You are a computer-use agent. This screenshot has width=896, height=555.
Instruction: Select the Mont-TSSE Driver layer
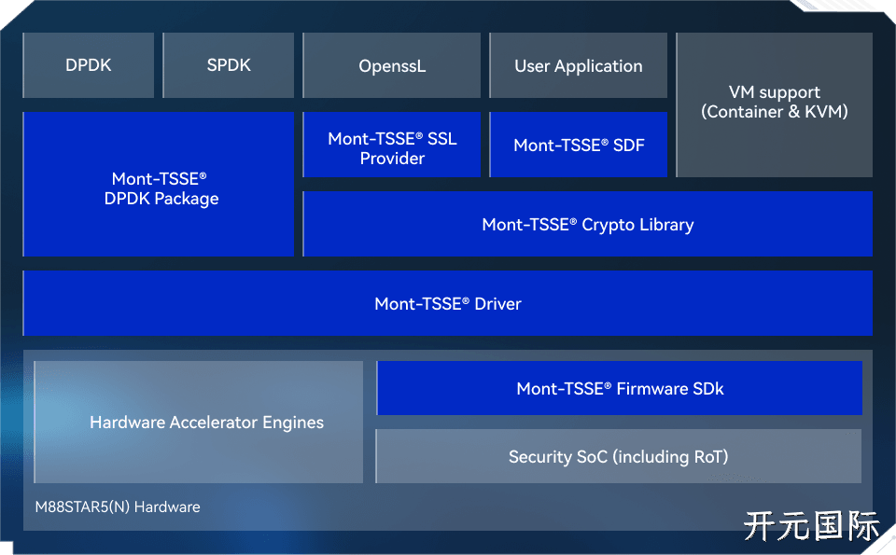point(448,303)
